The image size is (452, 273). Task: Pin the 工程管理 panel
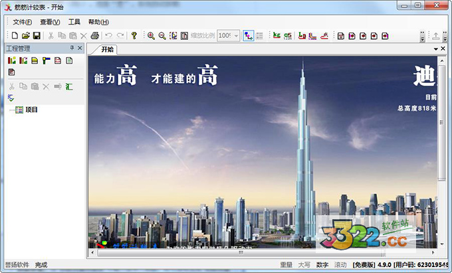pos(72,48)
